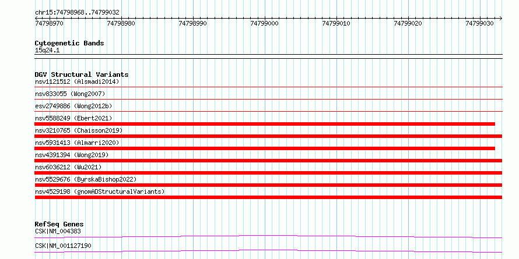This screenshot has width=519, height=259.
Task: Open variant nsv5529676 (ByrskaBishop2022) label
Action: coord(86,179)
